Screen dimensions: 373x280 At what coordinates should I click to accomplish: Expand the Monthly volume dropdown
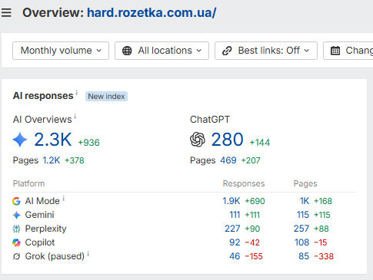pyautogui.click(x=61, y=51)
